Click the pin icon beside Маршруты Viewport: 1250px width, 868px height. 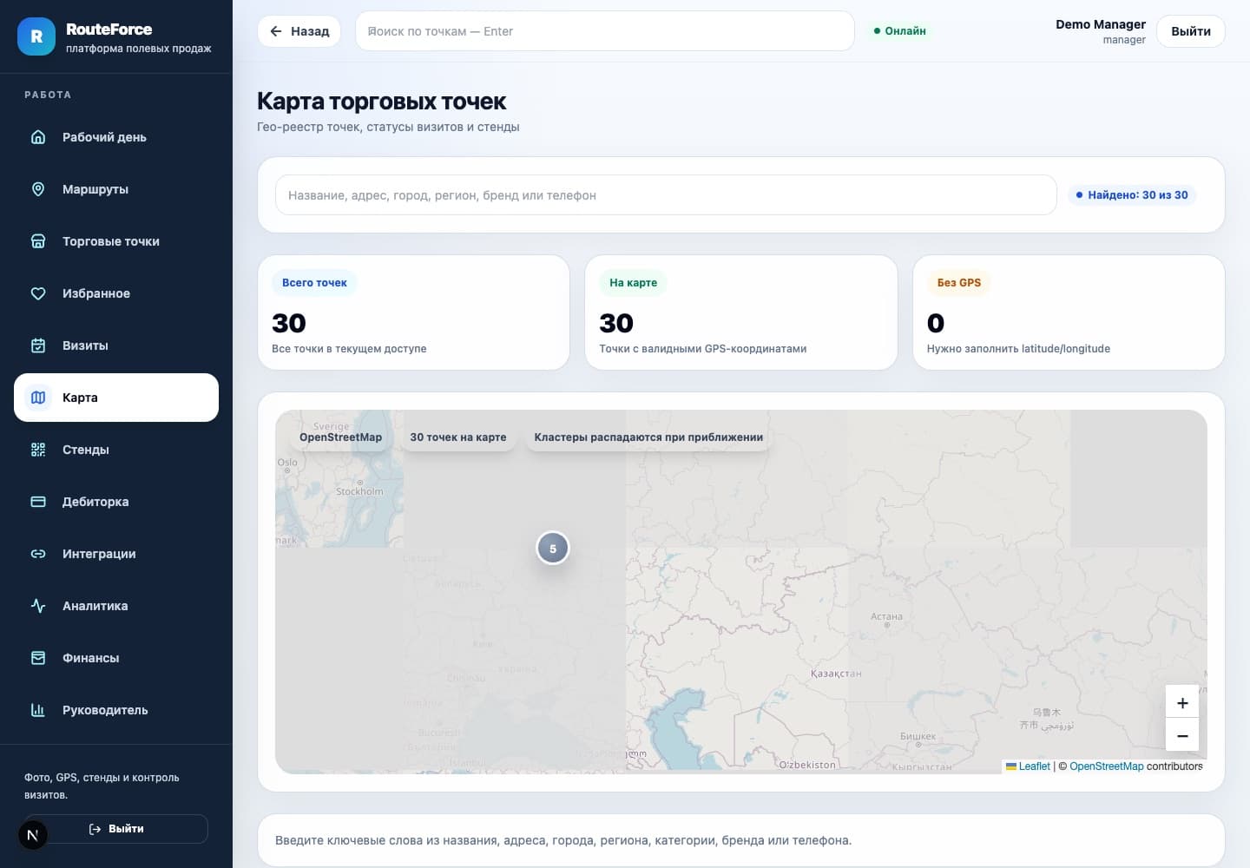(x=38, y=189)
